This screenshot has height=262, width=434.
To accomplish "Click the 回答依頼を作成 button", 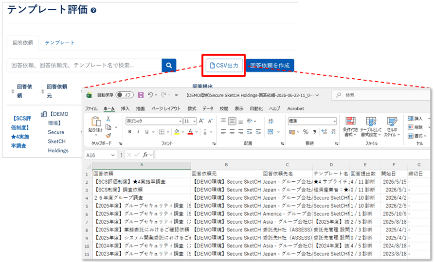I will coord(270,66).
